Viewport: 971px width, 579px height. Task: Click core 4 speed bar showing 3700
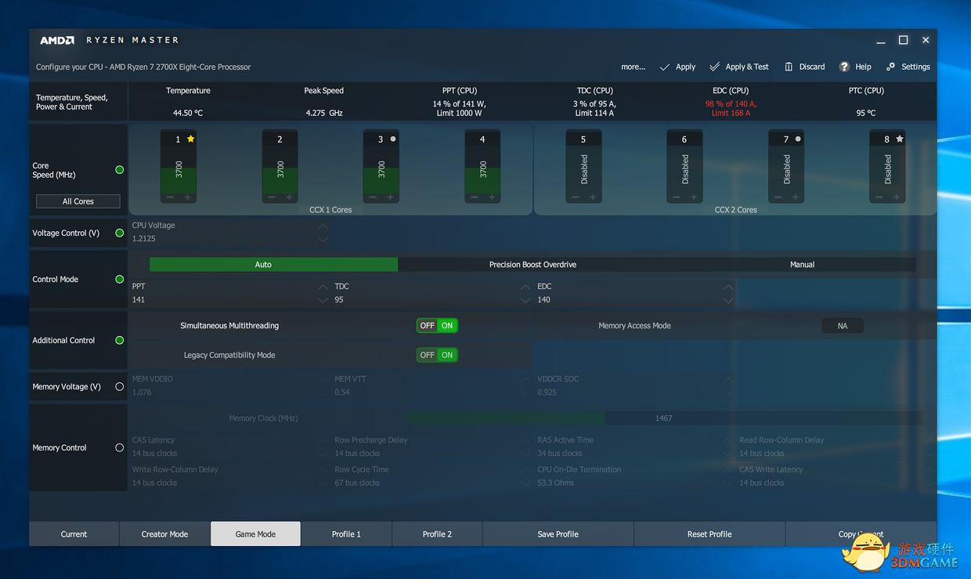[x=482, y=168]
